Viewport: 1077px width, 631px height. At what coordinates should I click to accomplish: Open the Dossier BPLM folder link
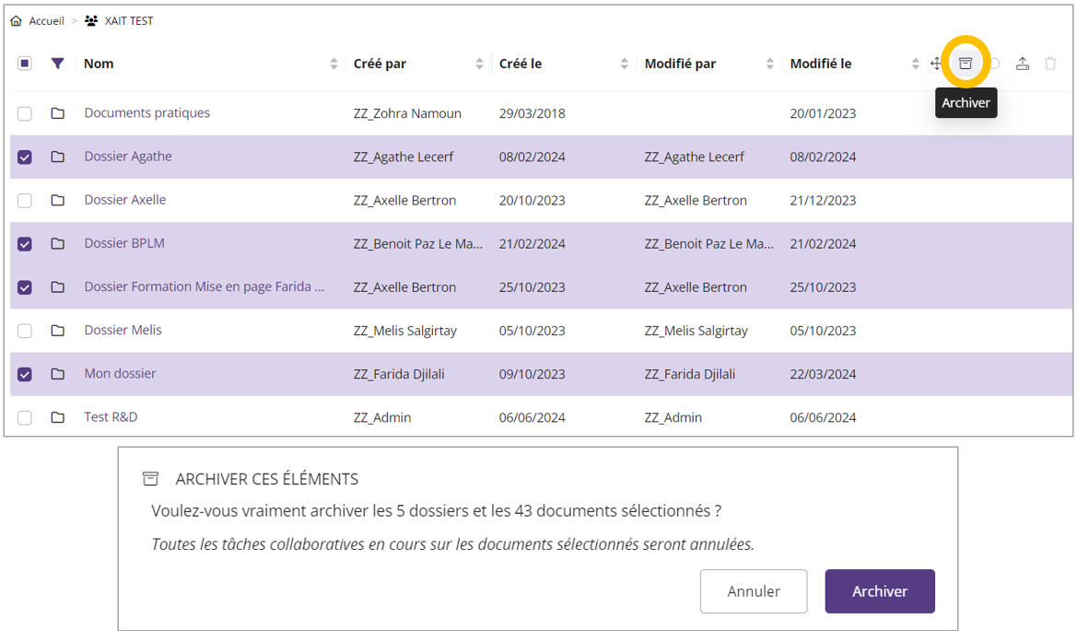click(124, 243)
